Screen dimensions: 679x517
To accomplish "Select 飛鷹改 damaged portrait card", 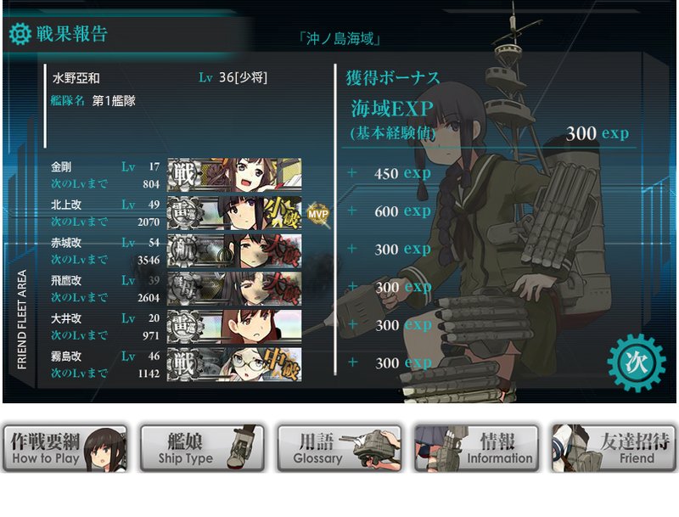I will pos(234,289).
